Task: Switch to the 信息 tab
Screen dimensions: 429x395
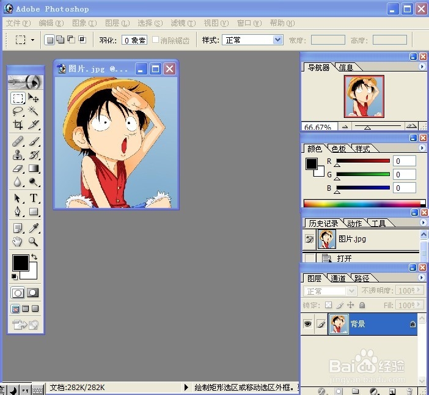Action: coord(346,67)
